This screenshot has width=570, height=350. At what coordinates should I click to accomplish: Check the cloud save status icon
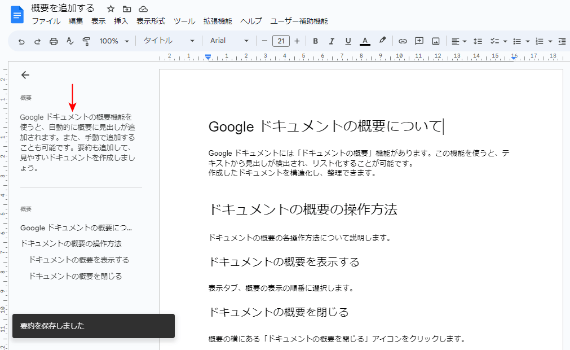143,8
